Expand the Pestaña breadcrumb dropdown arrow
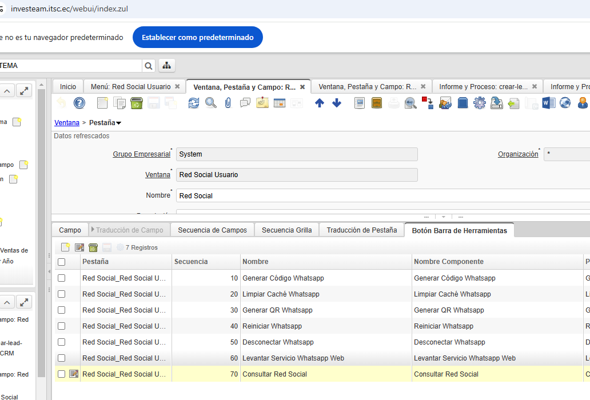Image resolution: width=590 pixels, height=400 pixels. click(119, 123)
